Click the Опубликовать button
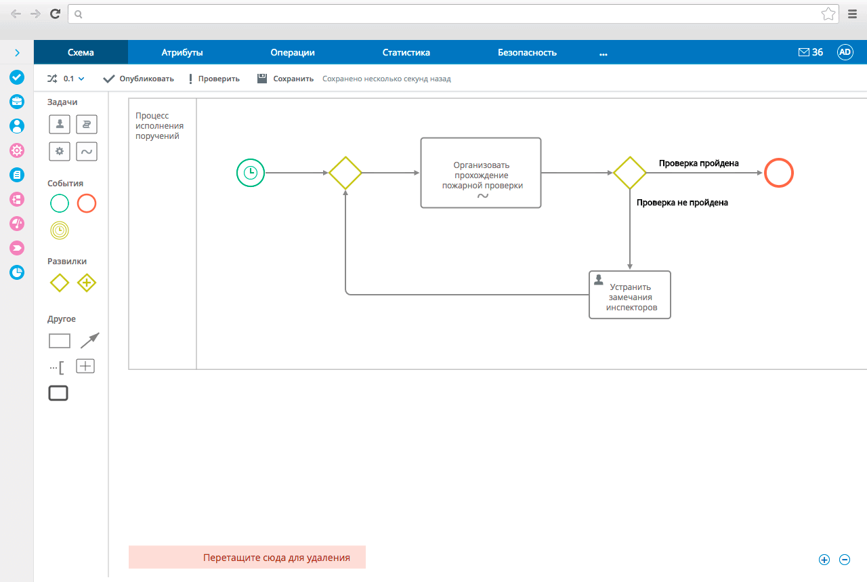Image resolution: width=867 pixels, height=582 pixels. [x=139, y=79]
